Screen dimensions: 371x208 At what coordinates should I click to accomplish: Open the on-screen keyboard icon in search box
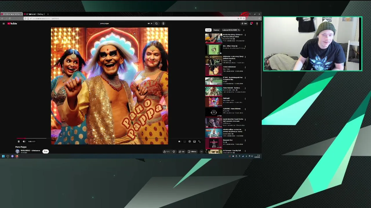149,24
